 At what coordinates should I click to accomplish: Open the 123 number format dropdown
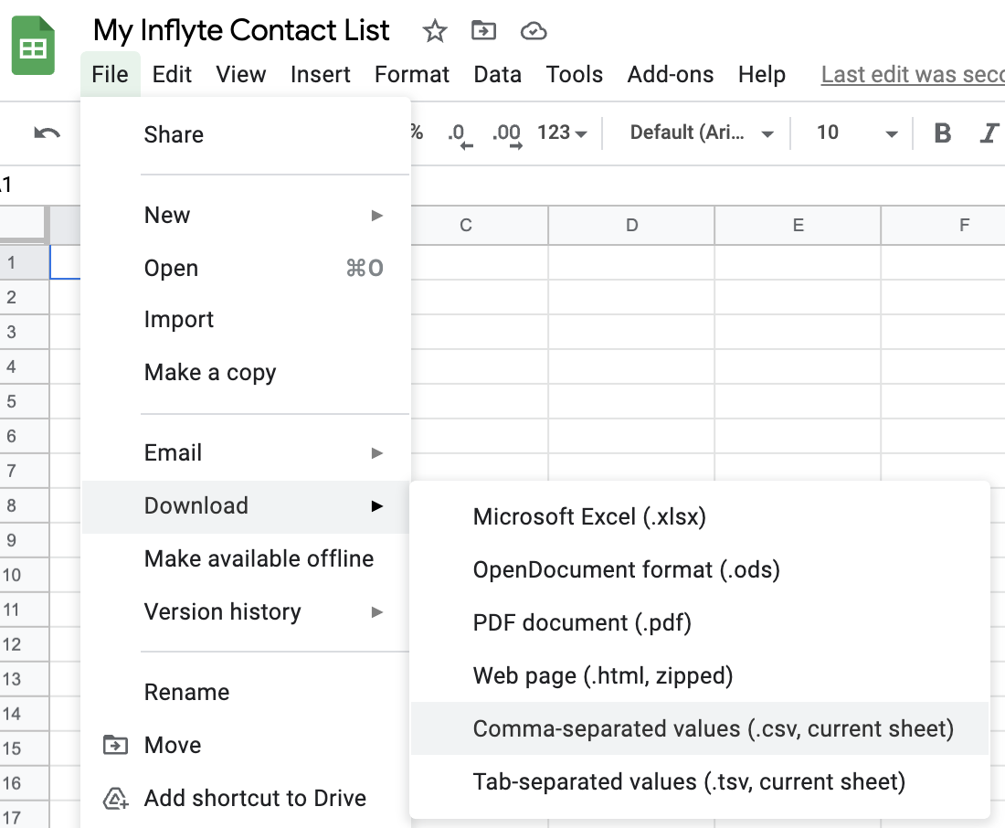tap(562, 133)
